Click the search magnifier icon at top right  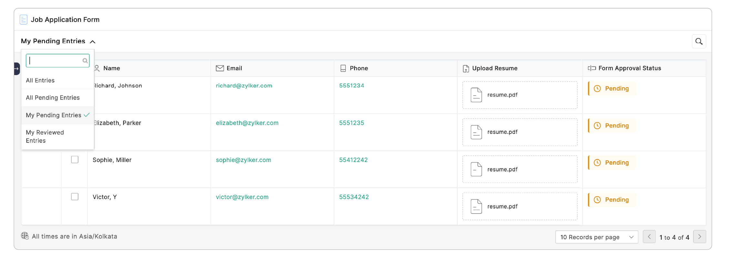pos(699,41)
